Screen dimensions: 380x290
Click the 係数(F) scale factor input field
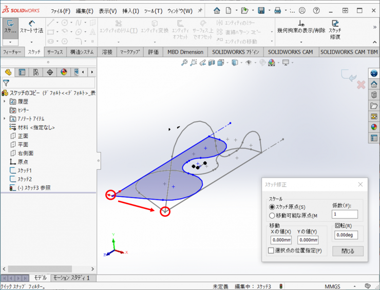click(x=344, y=214)
